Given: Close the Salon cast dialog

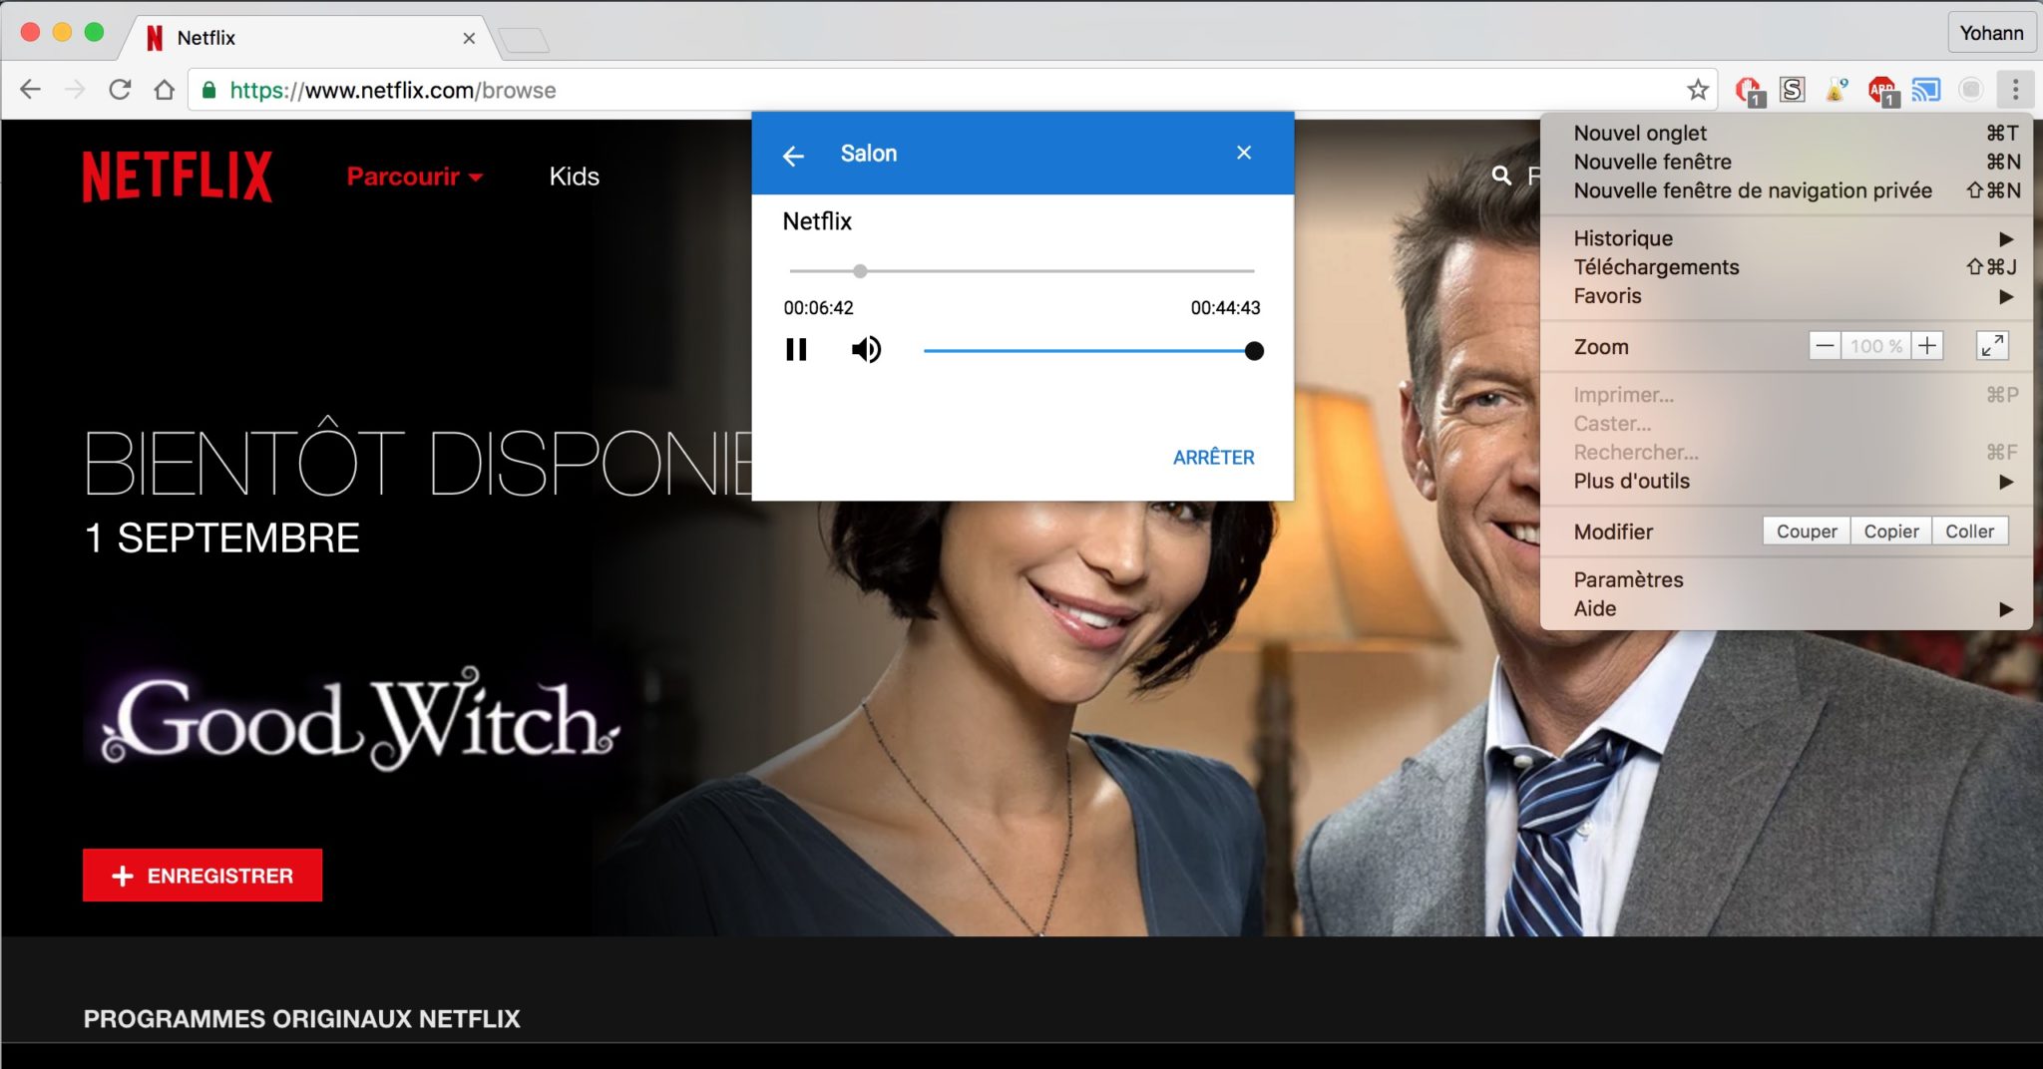Looking at the screenshot, I should tap(1244, 153).
